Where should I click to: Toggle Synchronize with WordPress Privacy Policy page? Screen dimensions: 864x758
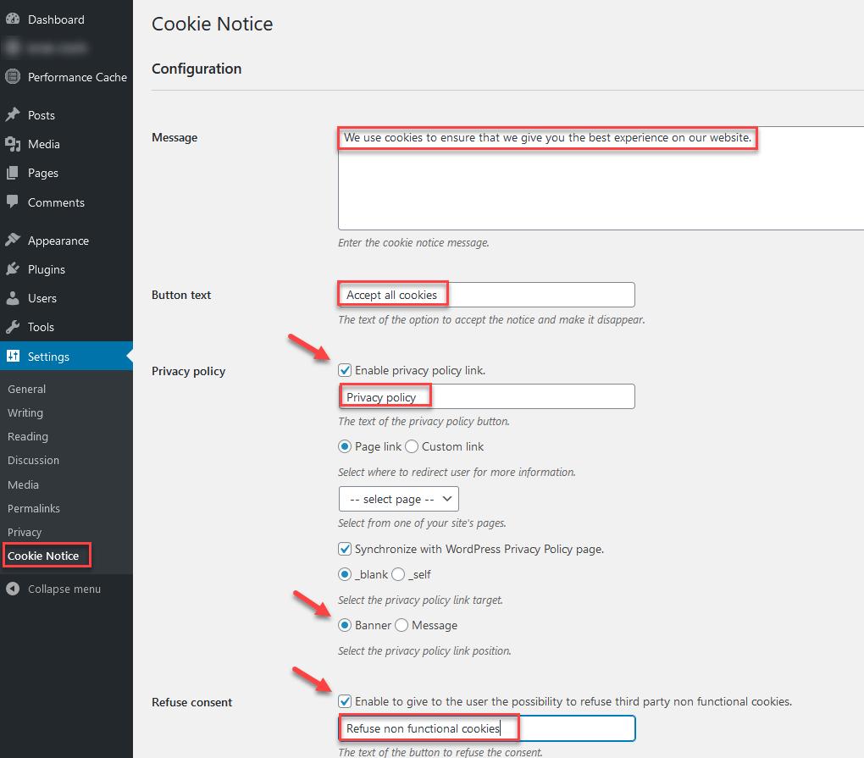[x=345, y=549]
